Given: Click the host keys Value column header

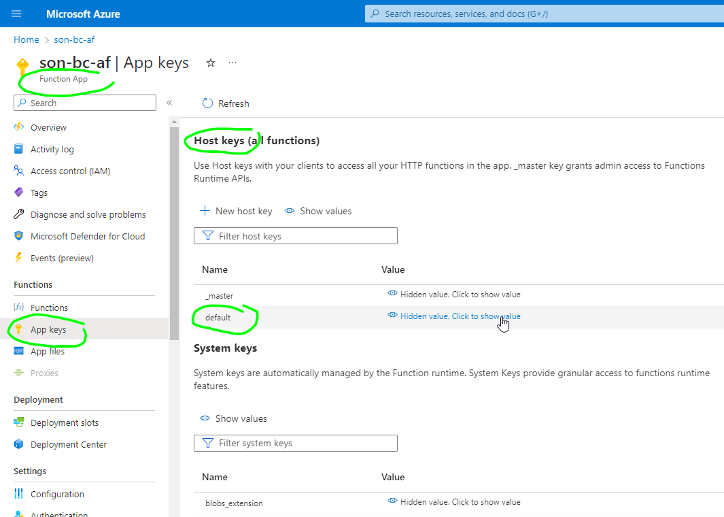Looking at the screenshot, I should click(393, 270).
